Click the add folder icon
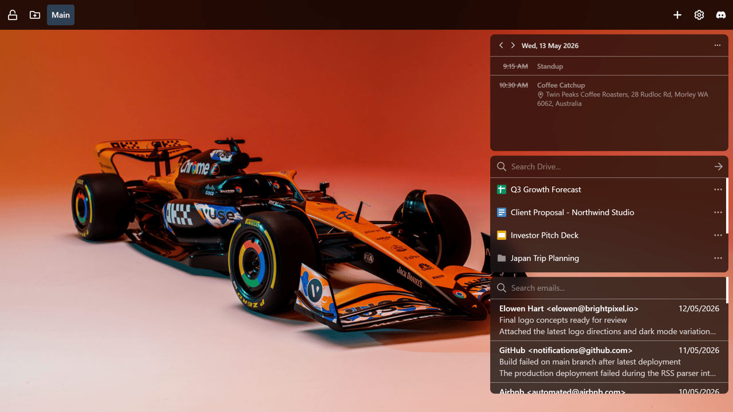Viewport: 733px width, 412px height. point(35,15)
